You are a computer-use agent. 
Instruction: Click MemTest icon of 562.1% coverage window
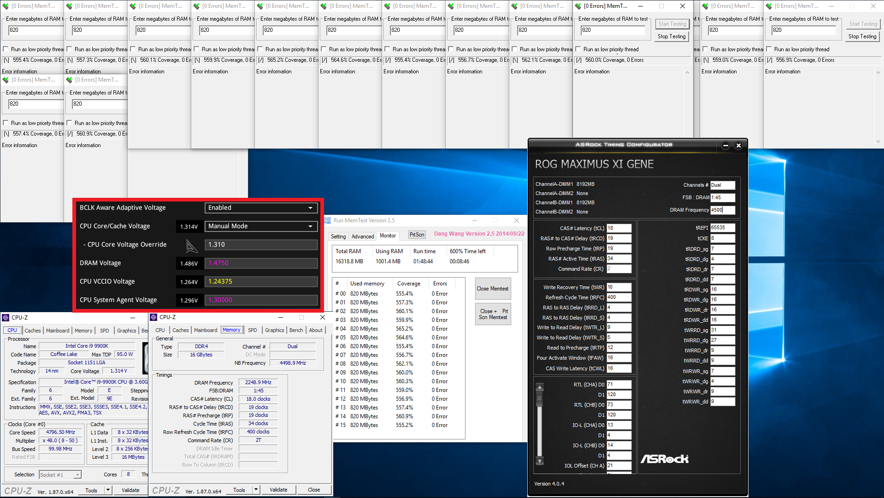(x=514, y=6)
